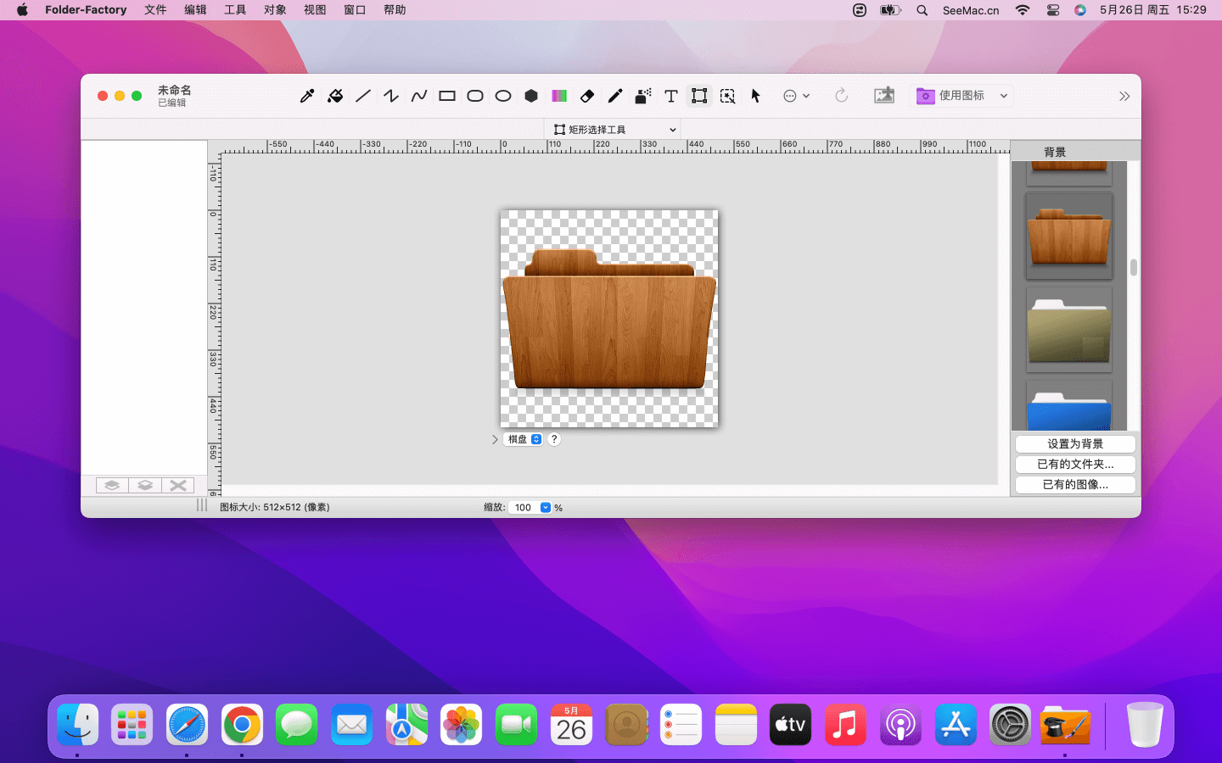Image resolution: width=1222 pixels, height=763 pixels.
Task: Open the 视图 menu
Action: (315, 10)
